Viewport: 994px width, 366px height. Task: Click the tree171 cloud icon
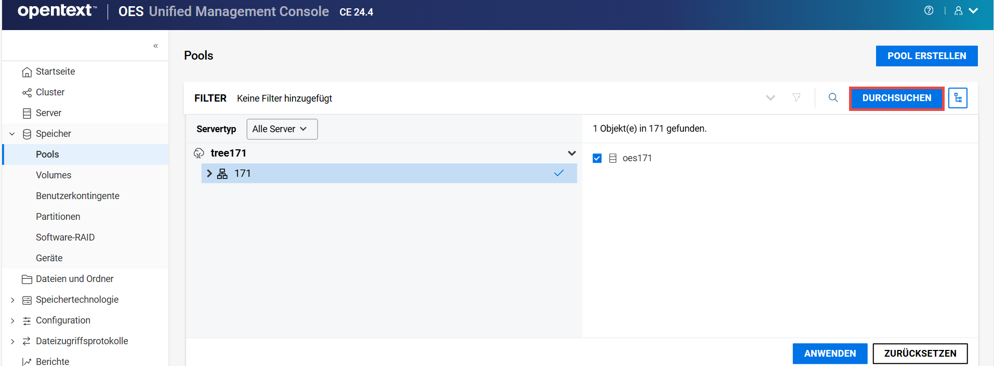pyautogui.click(x=199, y=153)
